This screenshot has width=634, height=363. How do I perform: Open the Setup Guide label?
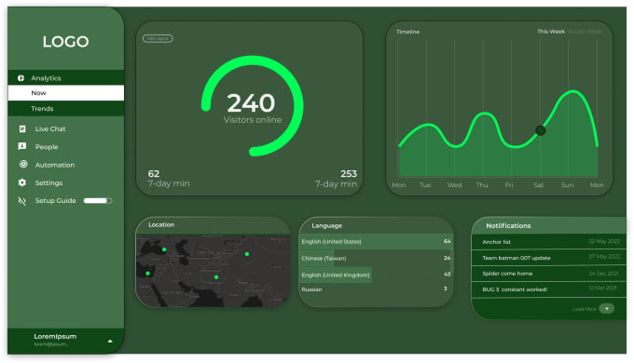pyautogui.click(x=55, y=201)
